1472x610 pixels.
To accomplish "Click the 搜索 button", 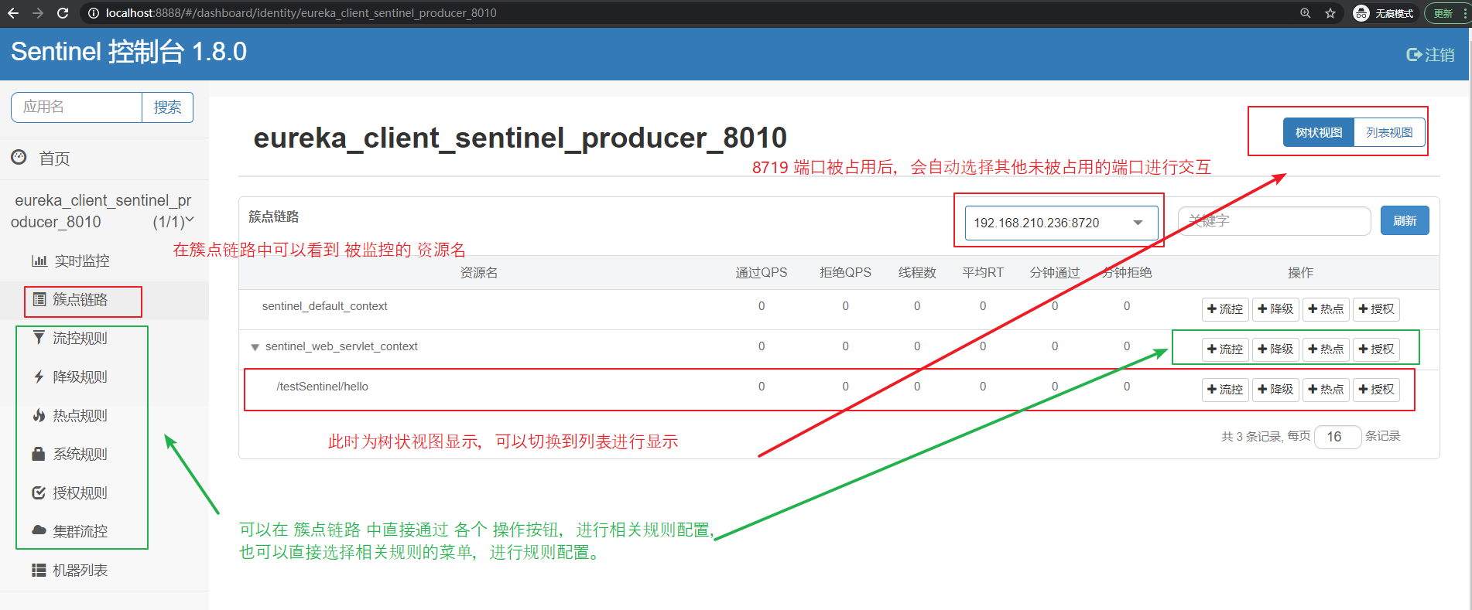I will click(x=167, y=107).
